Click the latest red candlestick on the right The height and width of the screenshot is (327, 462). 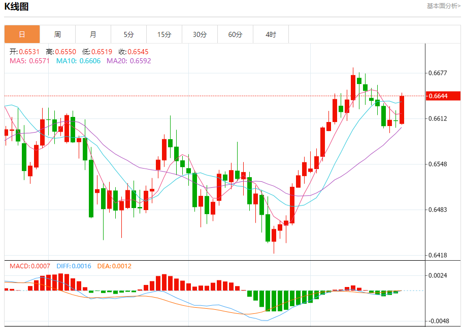[x=402, y=110]
